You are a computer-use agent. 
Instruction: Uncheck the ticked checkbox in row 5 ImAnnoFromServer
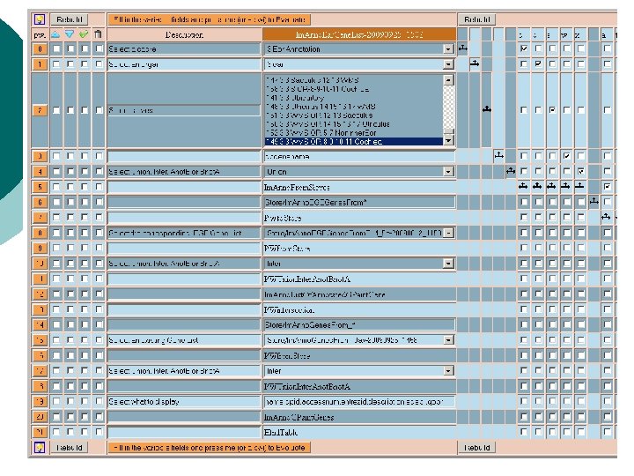pyautogui.click(x=607, y=187)
